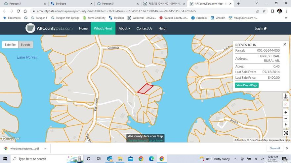Click the View Parcel Page button
291x163 pixels.
coord(247,85)
